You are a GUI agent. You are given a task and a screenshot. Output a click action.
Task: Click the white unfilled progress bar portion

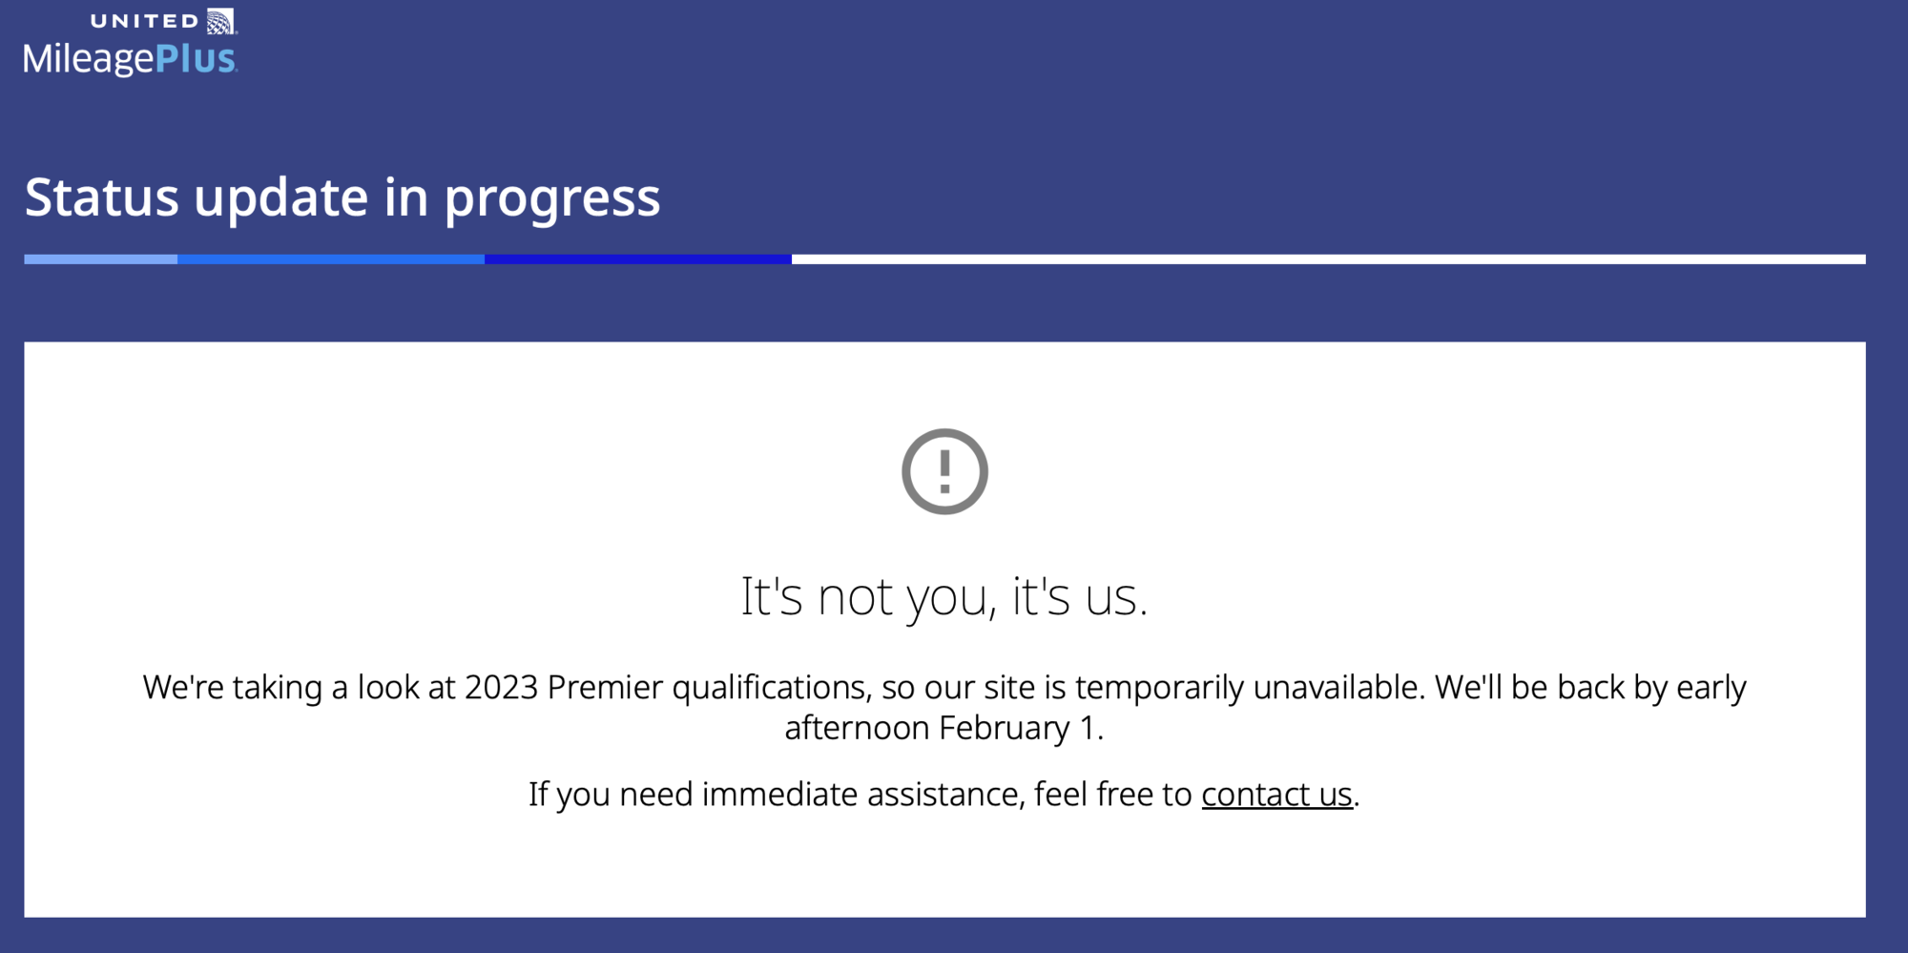point(1328,259)
